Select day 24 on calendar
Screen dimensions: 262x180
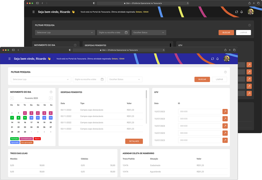(31, 127)
